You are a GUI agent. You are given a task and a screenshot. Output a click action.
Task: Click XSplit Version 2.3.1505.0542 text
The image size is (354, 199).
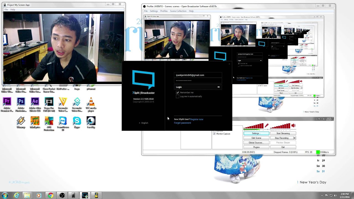click(143, 99)
